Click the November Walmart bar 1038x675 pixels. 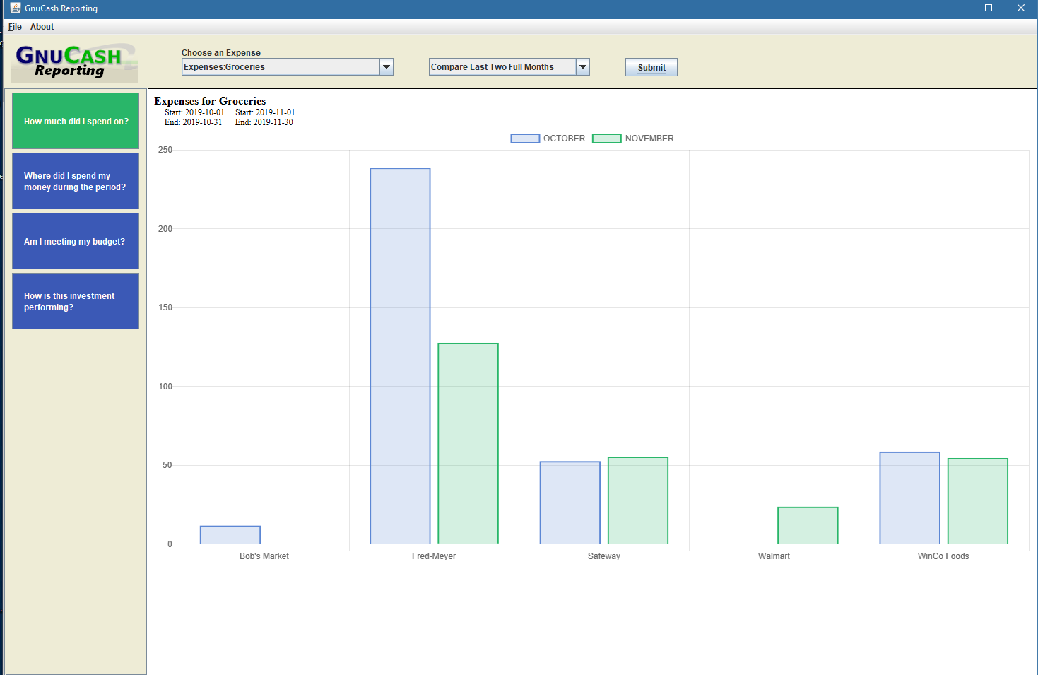click(x=808, y=525)
